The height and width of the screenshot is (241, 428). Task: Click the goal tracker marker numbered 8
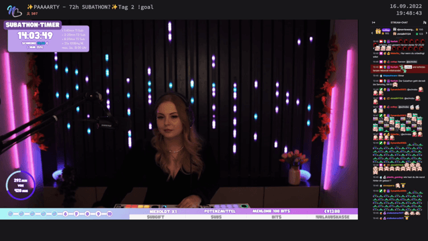click(88, 214)
